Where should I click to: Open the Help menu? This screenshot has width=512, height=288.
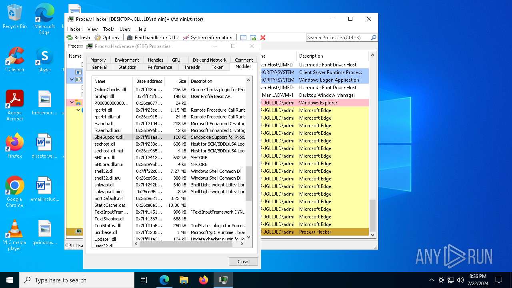141,29
